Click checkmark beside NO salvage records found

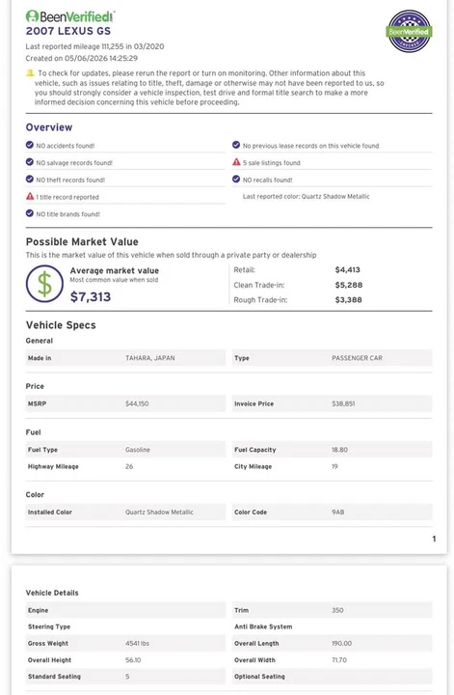click(30, 162)
